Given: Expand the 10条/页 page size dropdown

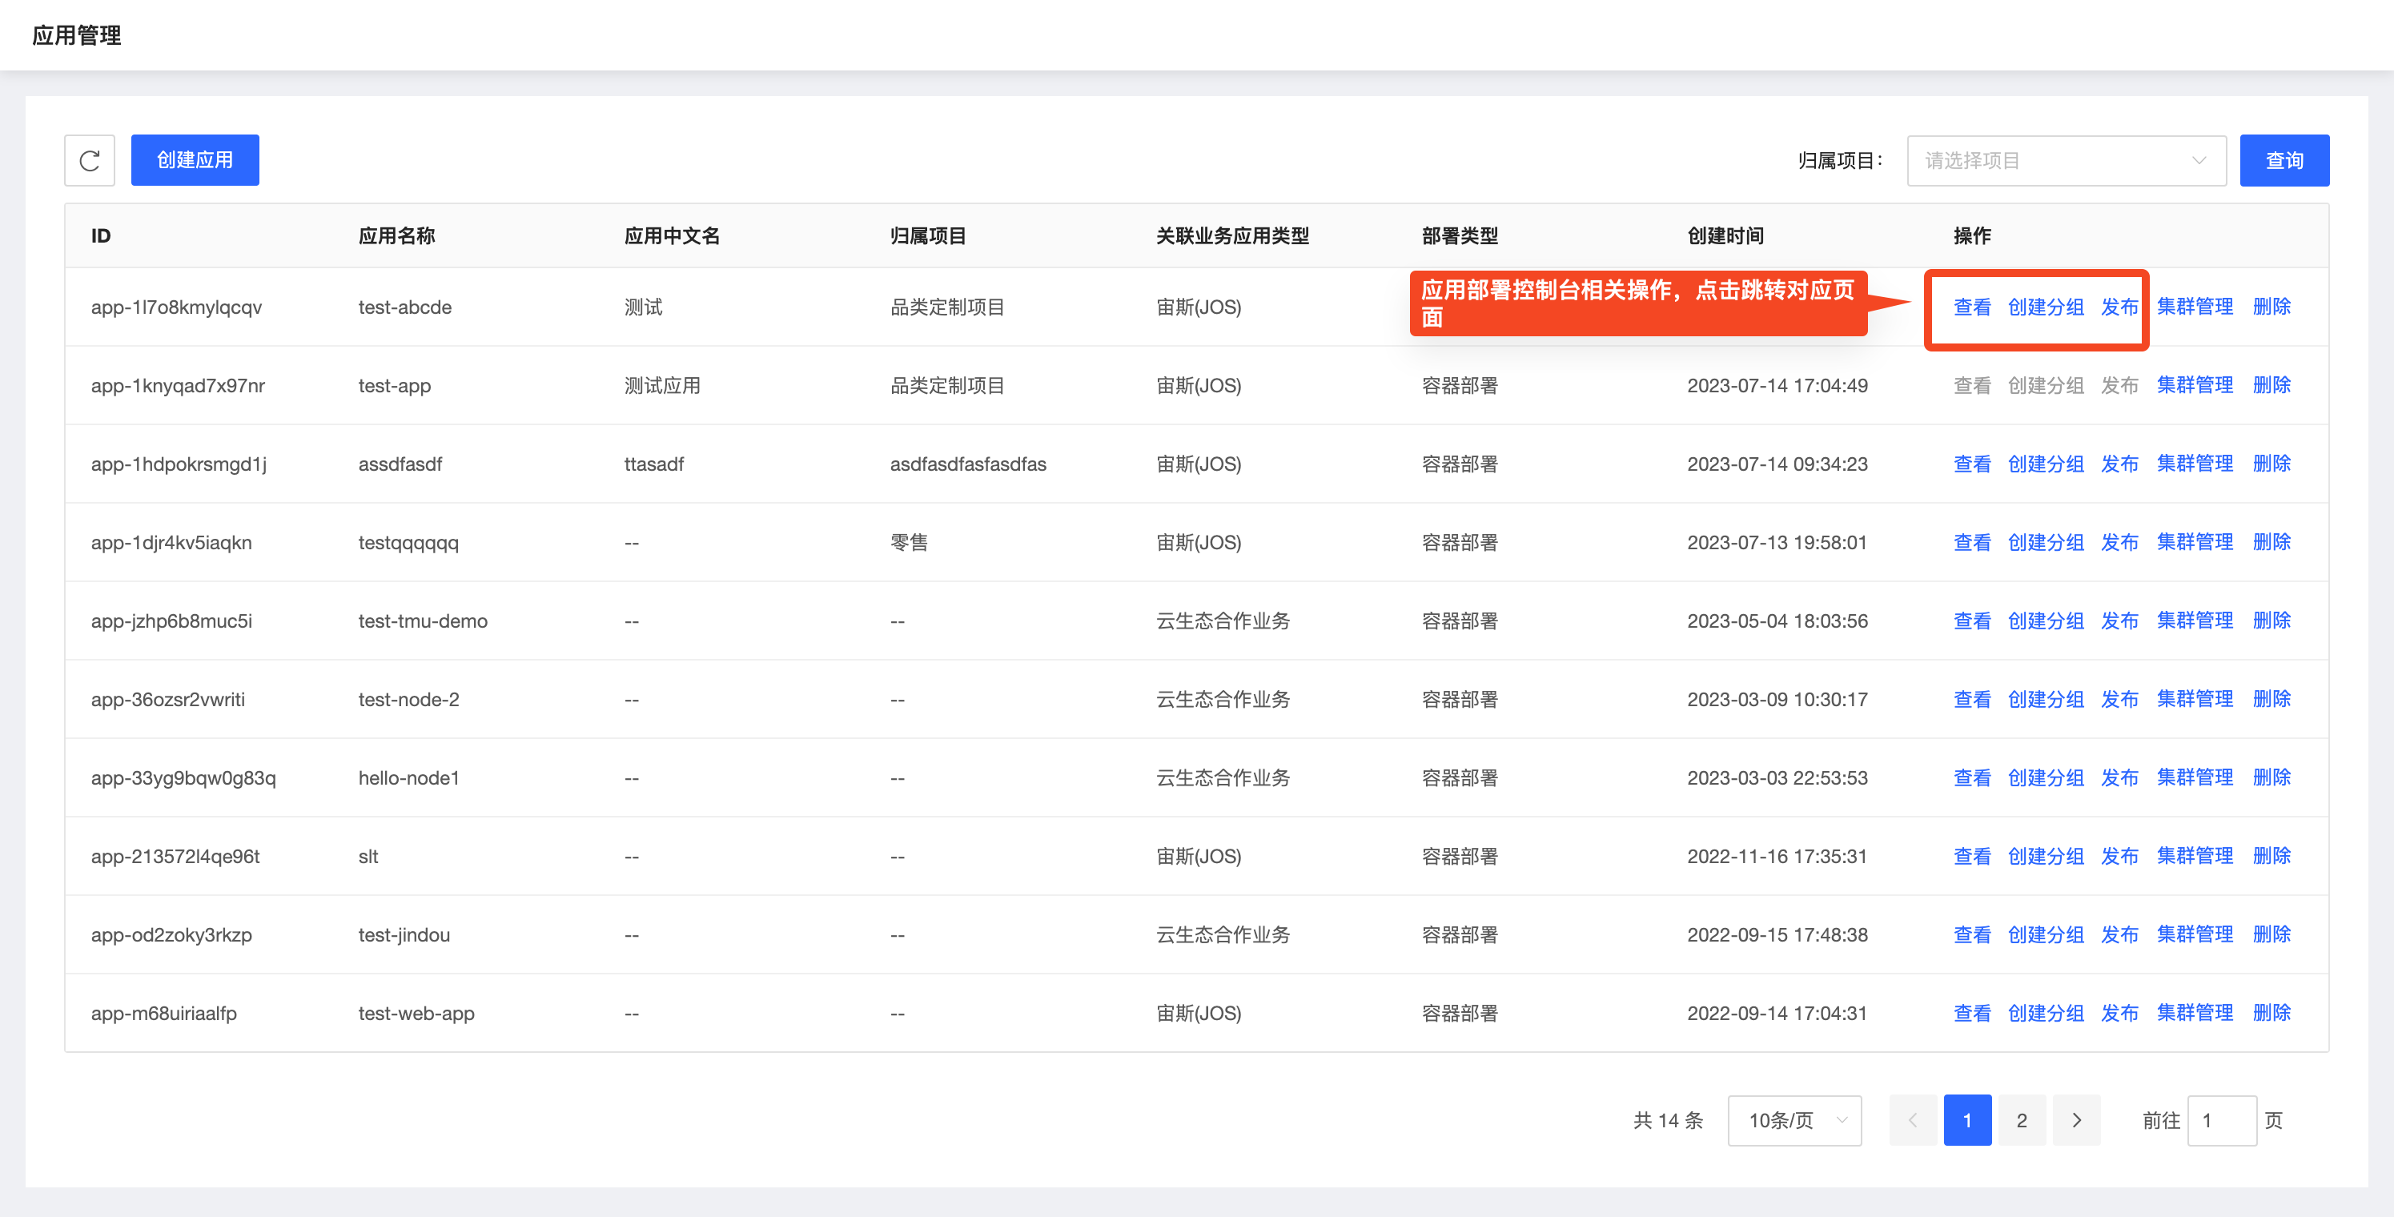Looking at the screenshot, I should [1793, 1120].
